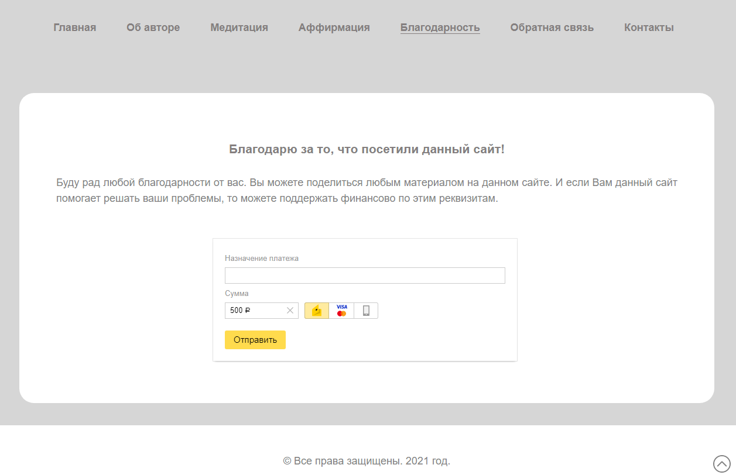Select the Благодарность menu item

(440, 27)
